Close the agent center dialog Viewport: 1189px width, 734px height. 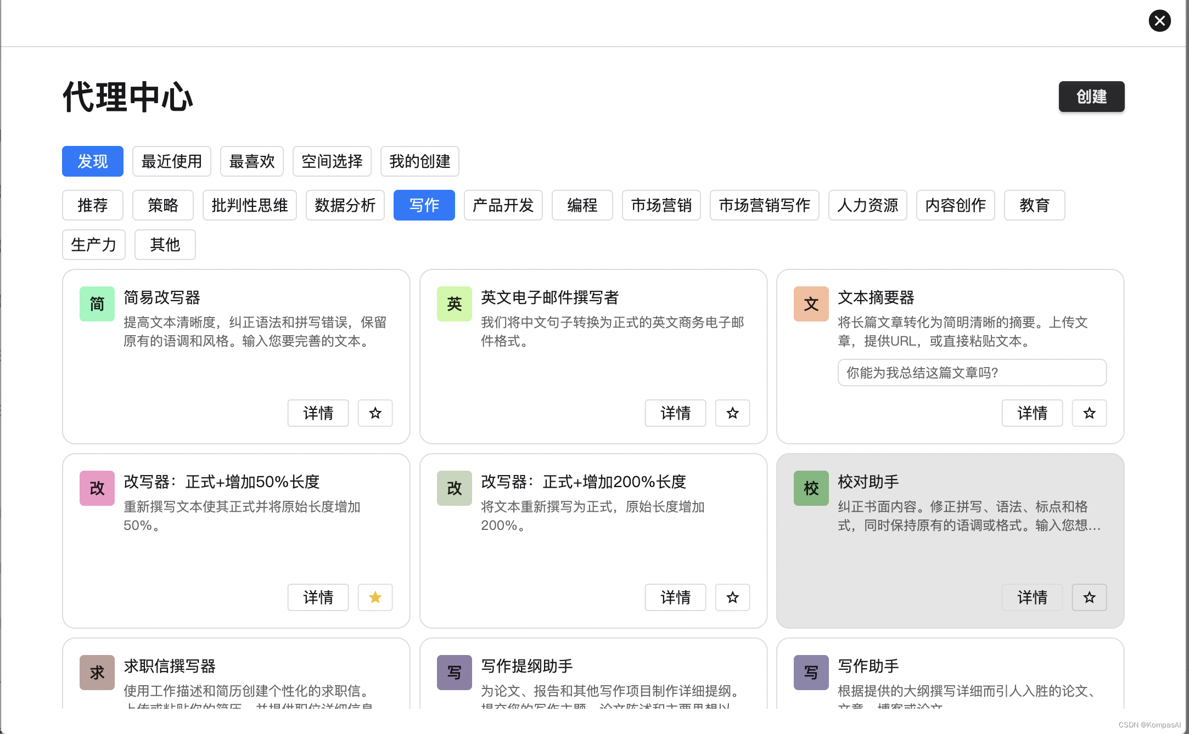[x=1159, y=21]
